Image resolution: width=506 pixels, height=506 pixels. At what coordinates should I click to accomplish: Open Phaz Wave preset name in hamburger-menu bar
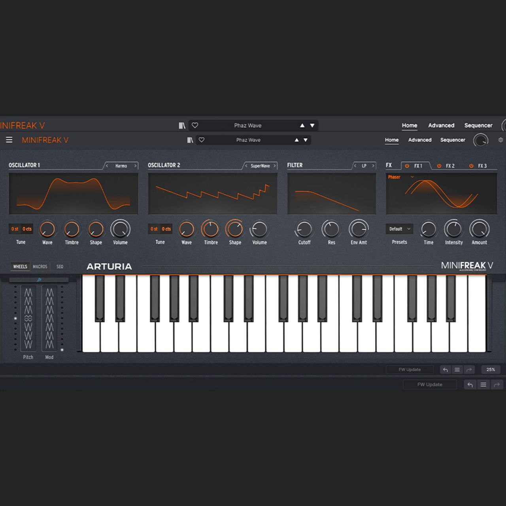click(x=248, y=140)
